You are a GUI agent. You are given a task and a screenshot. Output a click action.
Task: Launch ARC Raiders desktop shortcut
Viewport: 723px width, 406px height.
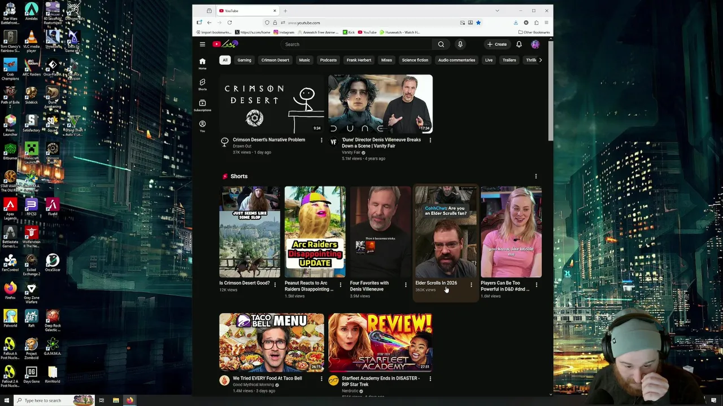click(32, 67)
